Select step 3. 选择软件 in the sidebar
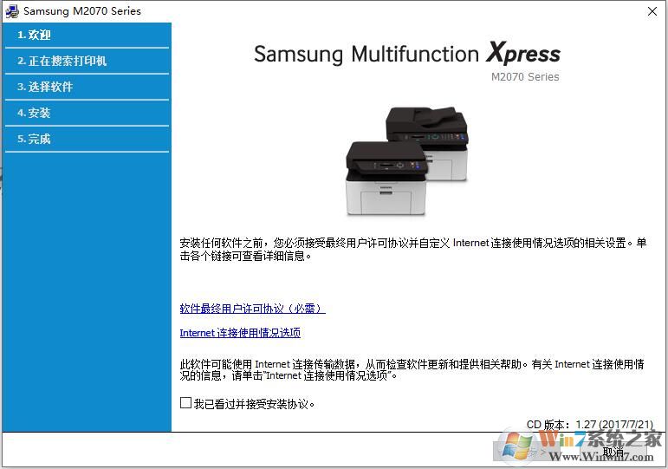The height and width of the screenshot is (469, 668). pos(87,87)
